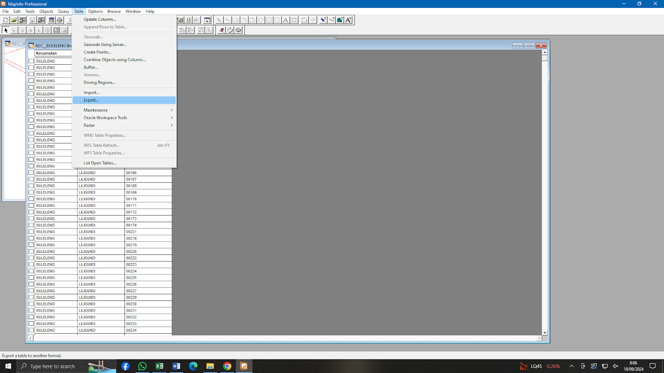Select the Text tool letter A

tap(286, 20)
